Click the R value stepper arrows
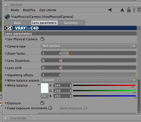The image size is (141, 122). (x=70, y=85)
